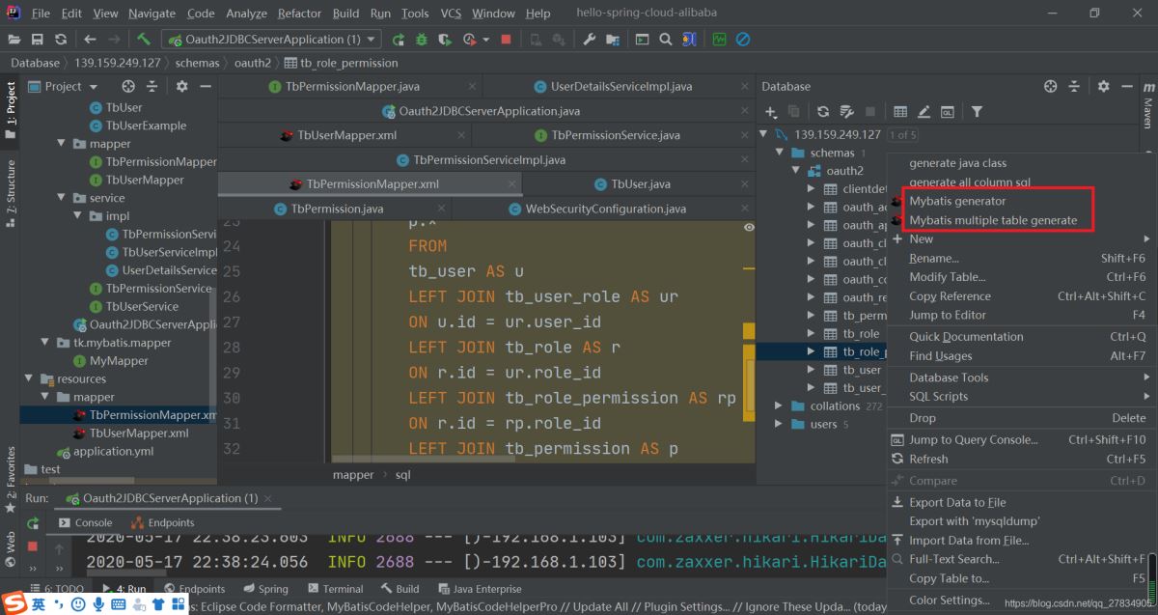Stop the running application with red square
The width and height of the screenshot is (1158, 615).
(508, 40)
